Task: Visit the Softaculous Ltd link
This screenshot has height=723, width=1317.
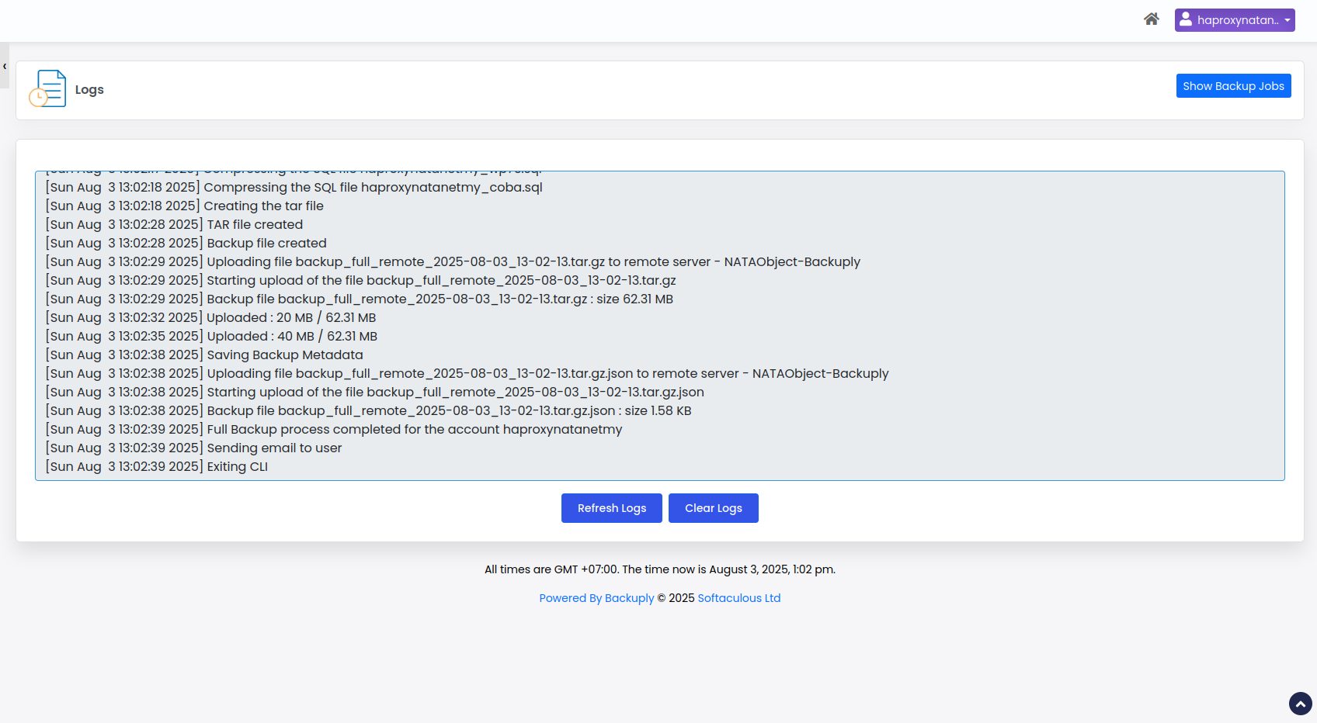Action: click(x=739, y=598)
